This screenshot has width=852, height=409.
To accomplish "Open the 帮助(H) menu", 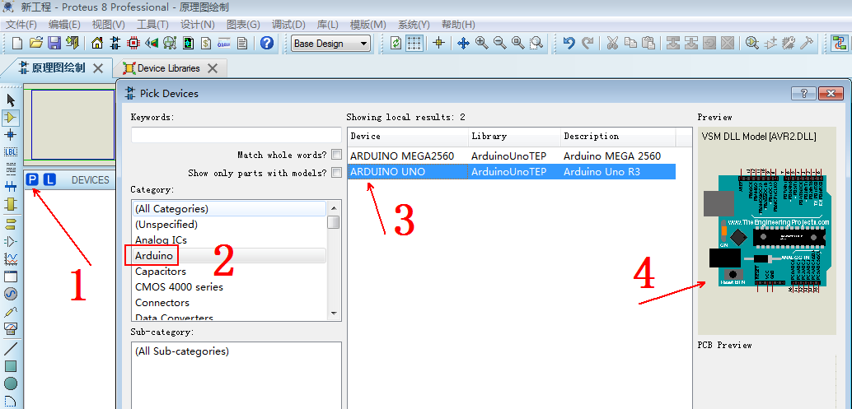I will coord(458,25).
